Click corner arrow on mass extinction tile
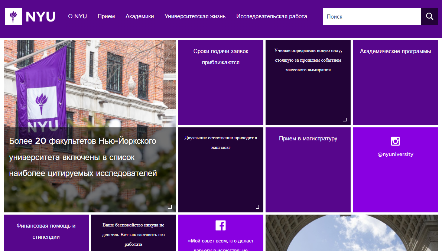The image size is (442, 251). (345, 120)
